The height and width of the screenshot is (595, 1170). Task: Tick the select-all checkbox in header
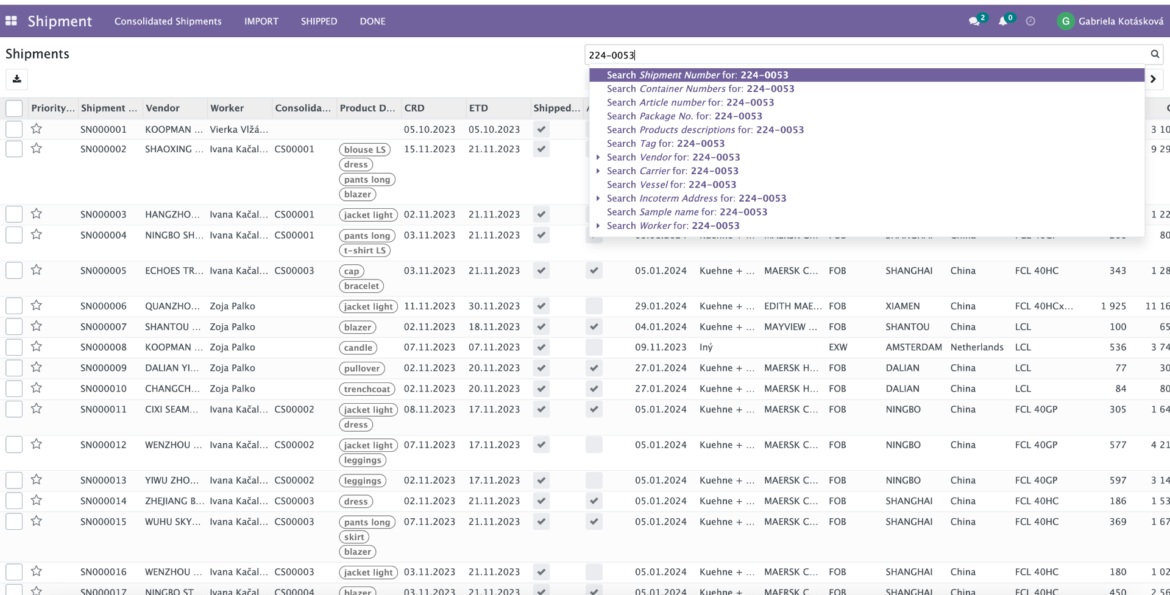14,108
